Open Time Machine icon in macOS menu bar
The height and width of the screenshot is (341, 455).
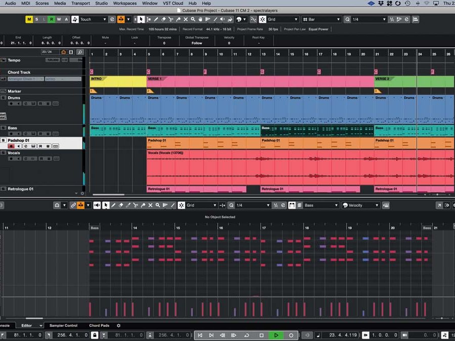click(407, 3)
